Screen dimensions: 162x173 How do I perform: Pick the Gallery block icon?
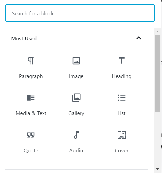pos(76,98)
